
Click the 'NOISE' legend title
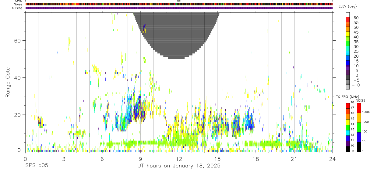360,100
